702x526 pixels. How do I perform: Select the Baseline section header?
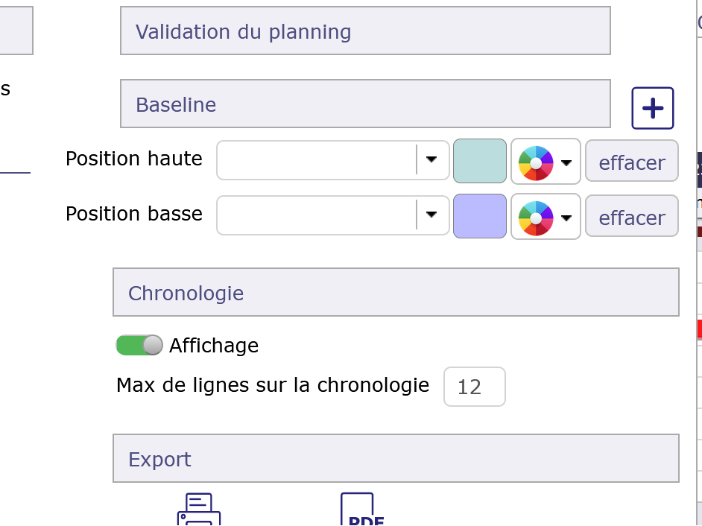(x=365, y=104)
